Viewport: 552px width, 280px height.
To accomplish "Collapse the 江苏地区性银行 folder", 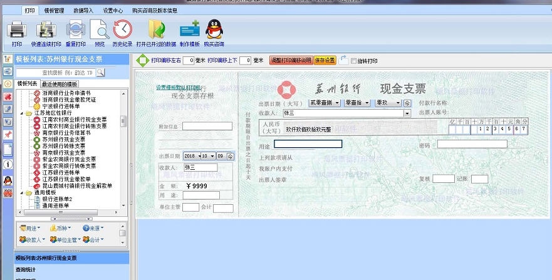I will (x=21, y=113).
